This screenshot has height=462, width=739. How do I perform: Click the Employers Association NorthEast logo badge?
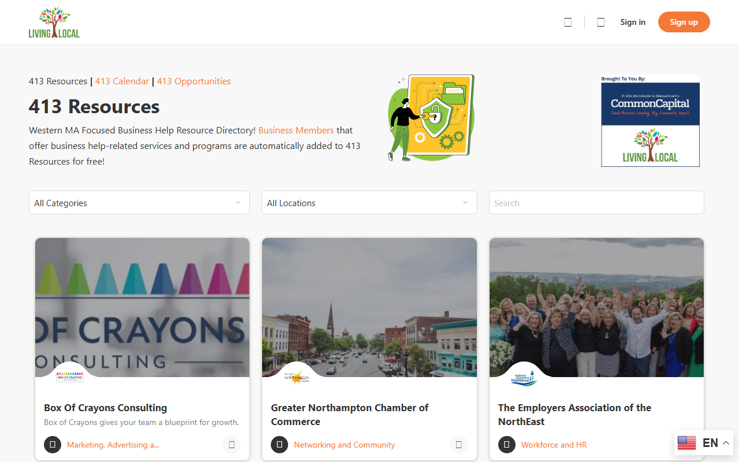524,378
